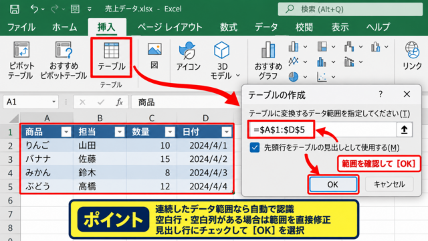428x241 pixels.
Task: Toggle 先頭行をテーブルの見出しとして使用する checkbox
Action: [x=255, y=147]
